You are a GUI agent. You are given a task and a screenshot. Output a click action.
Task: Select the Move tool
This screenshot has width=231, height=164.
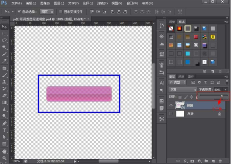coord(4,27)
